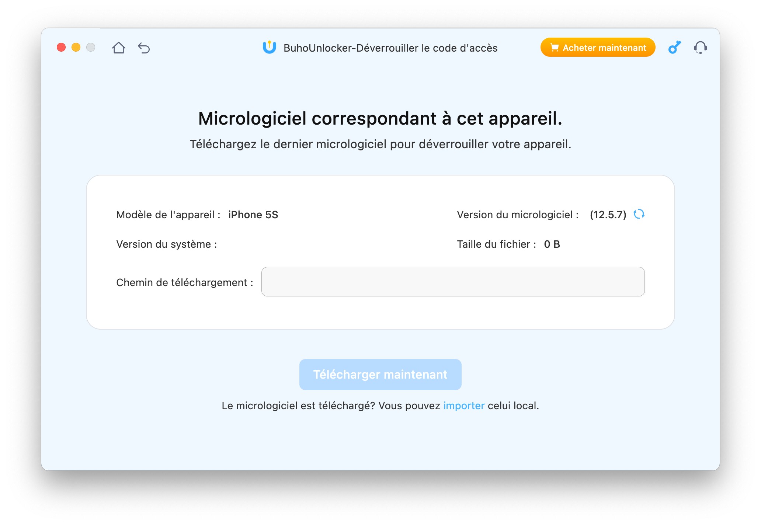Click the Taille du fichier label

coord(497,244)
